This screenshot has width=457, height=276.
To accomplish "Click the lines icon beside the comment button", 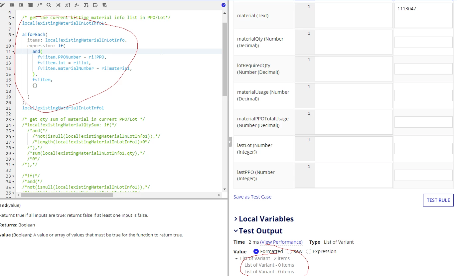I will point(30,5).
